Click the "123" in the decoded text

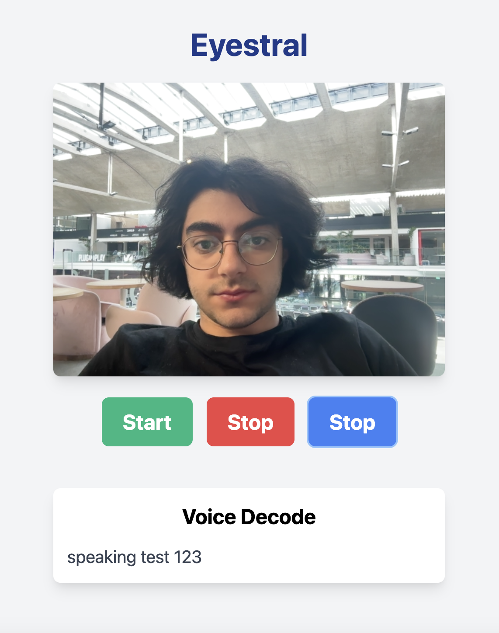[188, 557]
